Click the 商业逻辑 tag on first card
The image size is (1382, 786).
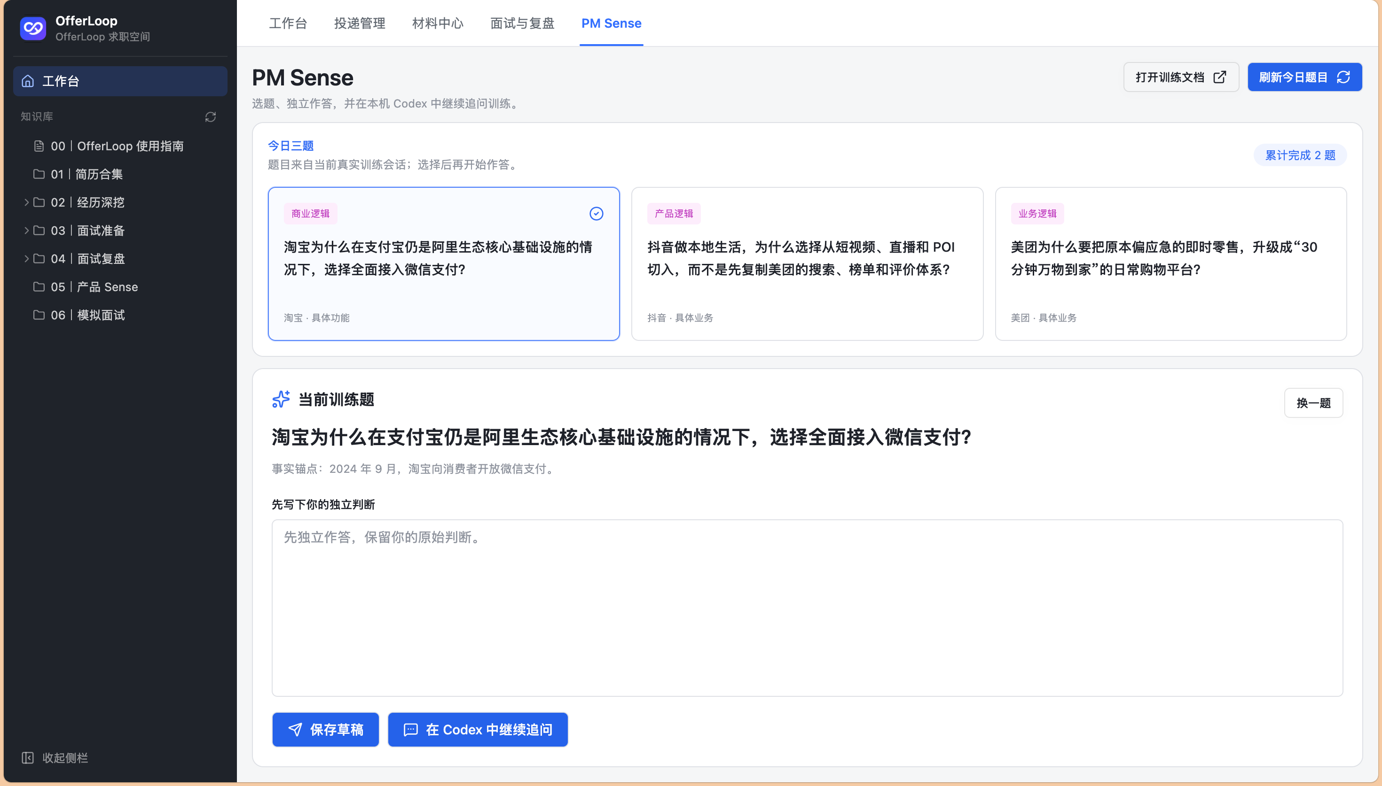(x=311, y=214)
